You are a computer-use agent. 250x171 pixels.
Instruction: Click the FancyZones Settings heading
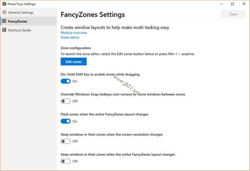click(x=92, y=15)
